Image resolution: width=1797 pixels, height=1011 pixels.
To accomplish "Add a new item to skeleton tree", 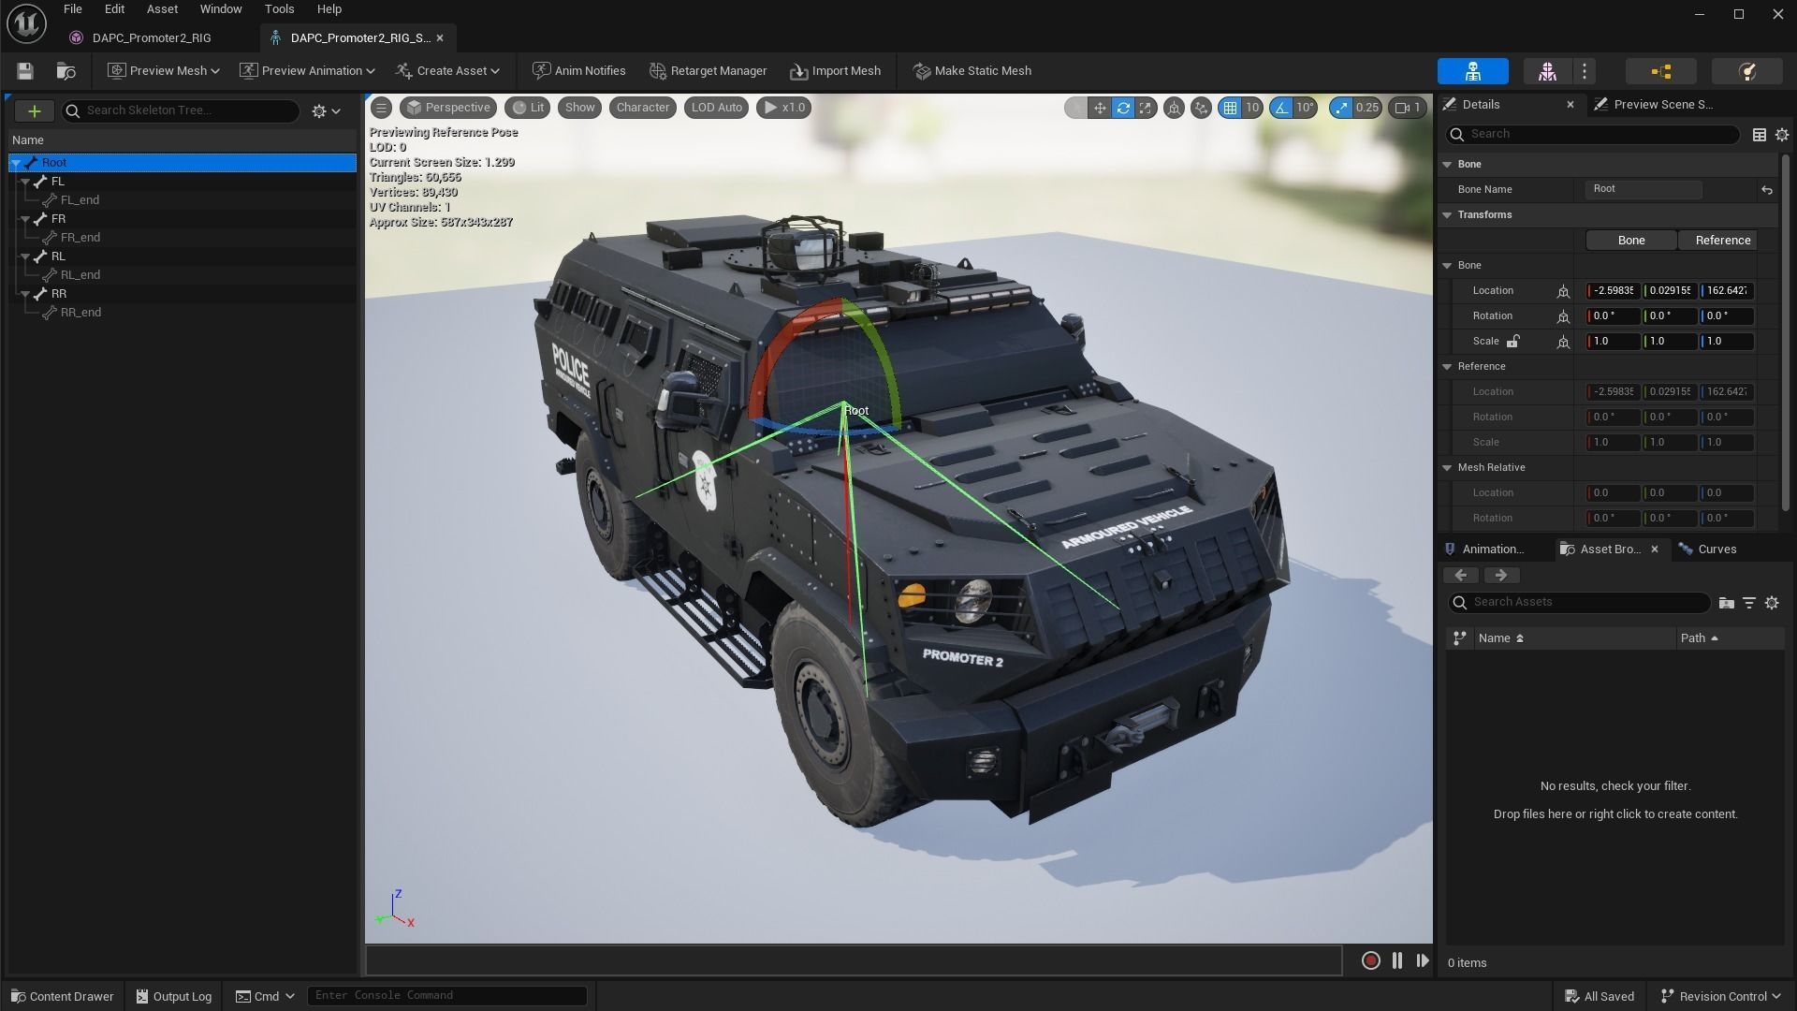I will point(35,110).
